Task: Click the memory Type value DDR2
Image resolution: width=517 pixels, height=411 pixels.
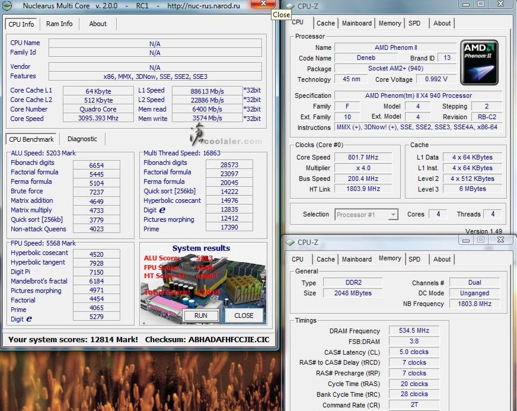Action: tap(353, 282)
